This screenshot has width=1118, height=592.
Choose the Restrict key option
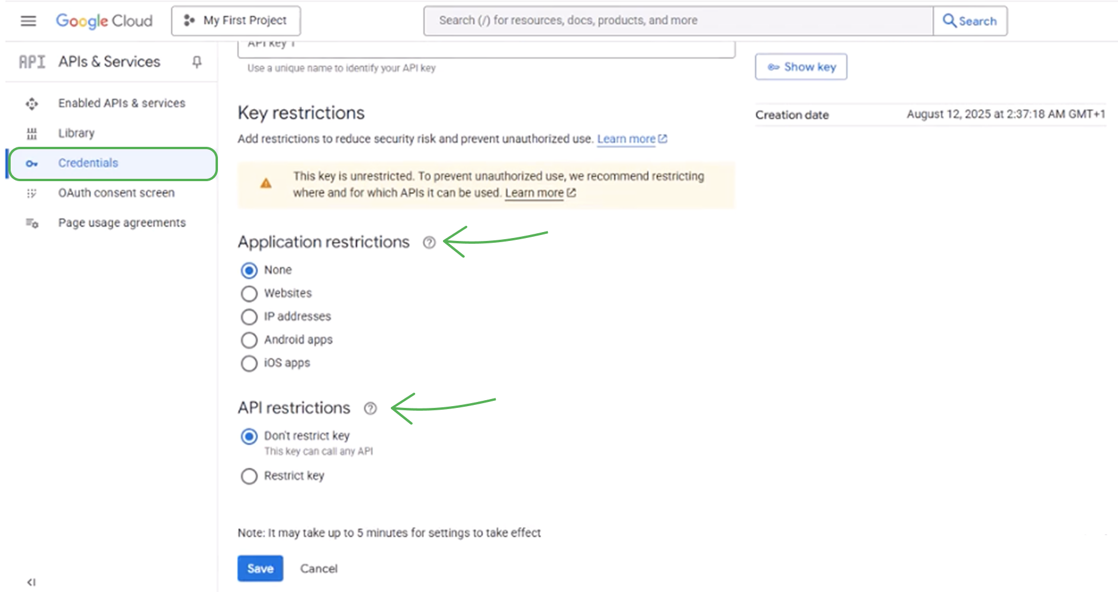[x=249, y=476]
